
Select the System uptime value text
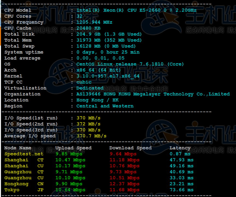108,52
